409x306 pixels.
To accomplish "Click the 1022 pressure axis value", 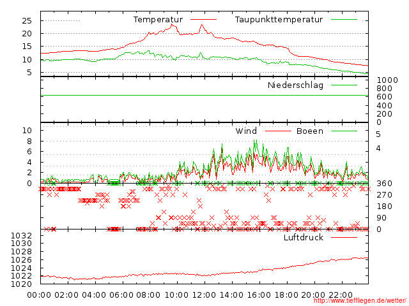I will pyautogui.click(x=21, y=276).
